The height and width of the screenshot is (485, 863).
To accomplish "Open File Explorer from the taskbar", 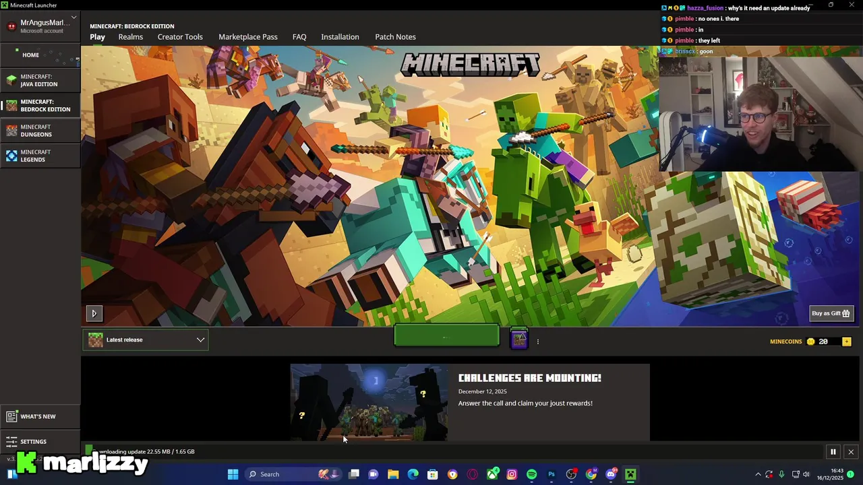I will (393, 474).
